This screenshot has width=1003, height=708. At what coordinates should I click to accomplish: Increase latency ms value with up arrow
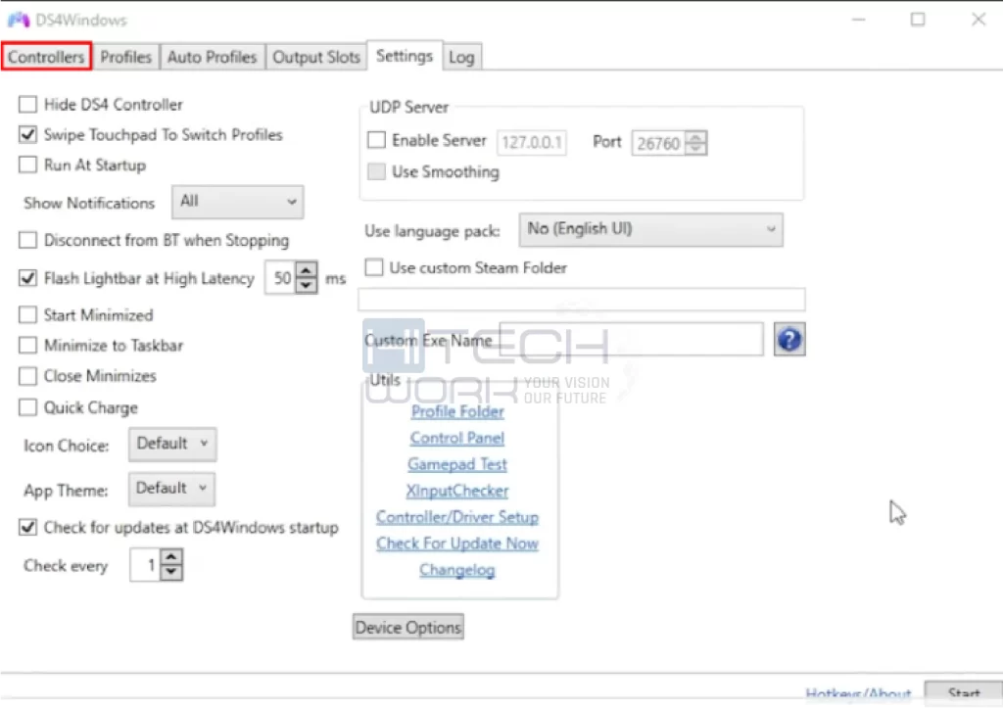[x=307, y=271]
